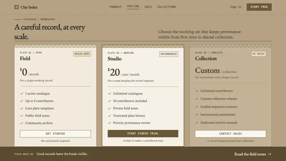Click the 'FIELD NOTE 03' label
Image resolution: width=286 pixels, height=161 pixels.
24,154
